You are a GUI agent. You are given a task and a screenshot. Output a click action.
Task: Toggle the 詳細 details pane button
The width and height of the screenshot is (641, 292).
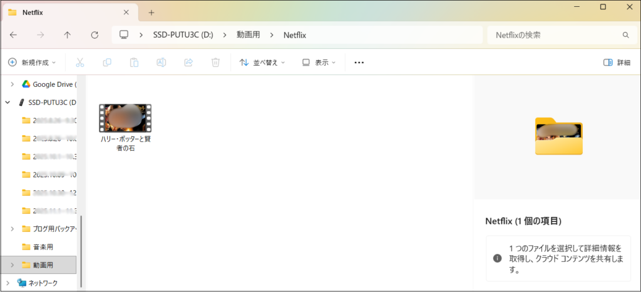click(617, 63)
